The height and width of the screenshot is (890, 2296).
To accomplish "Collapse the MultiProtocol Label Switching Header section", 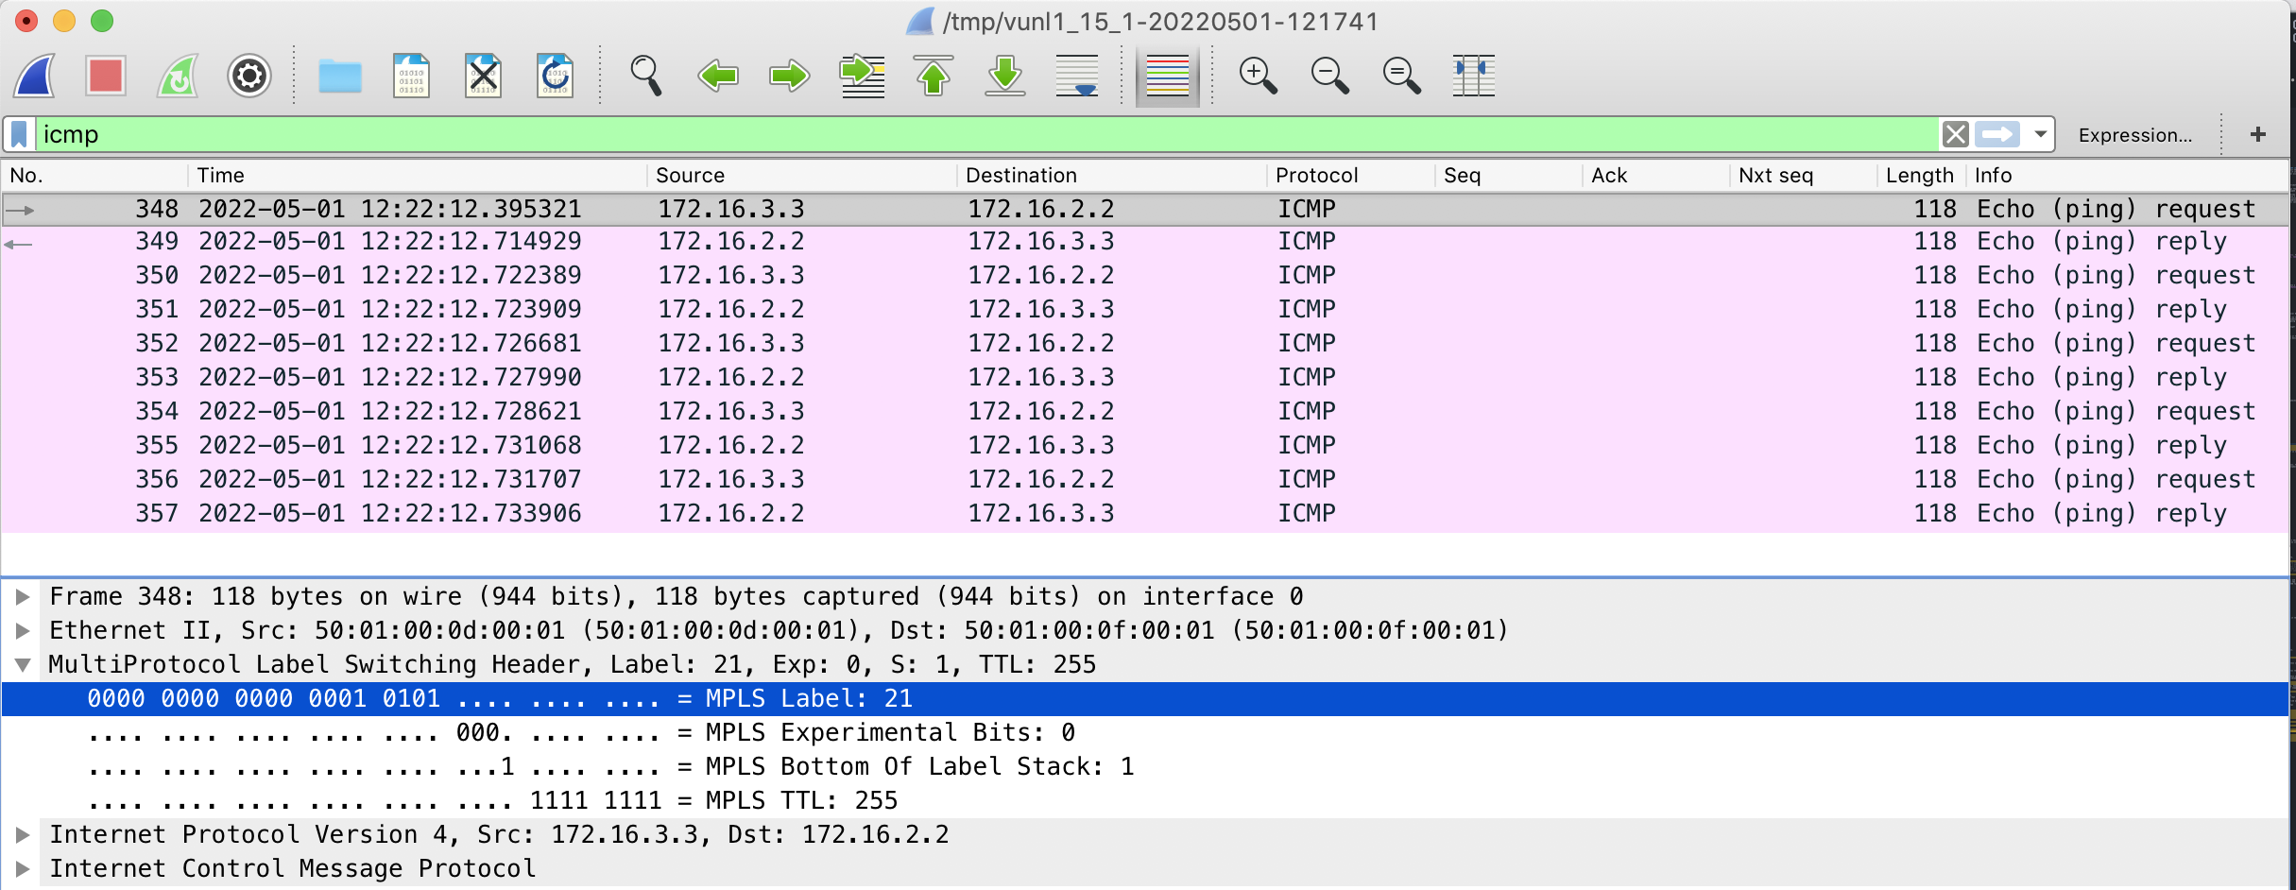I will 22,664.
